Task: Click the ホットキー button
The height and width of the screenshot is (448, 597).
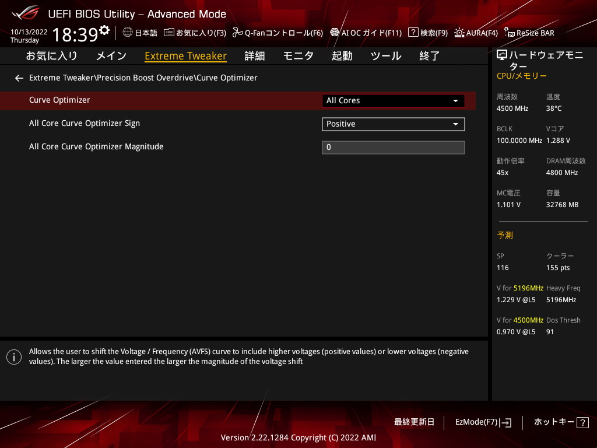Action: click(x=554, y=422)
